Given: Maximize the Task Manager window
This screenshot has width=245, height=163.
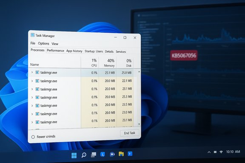Looking at the screenshot, I should pyautogui.click(x=125, y=37).
